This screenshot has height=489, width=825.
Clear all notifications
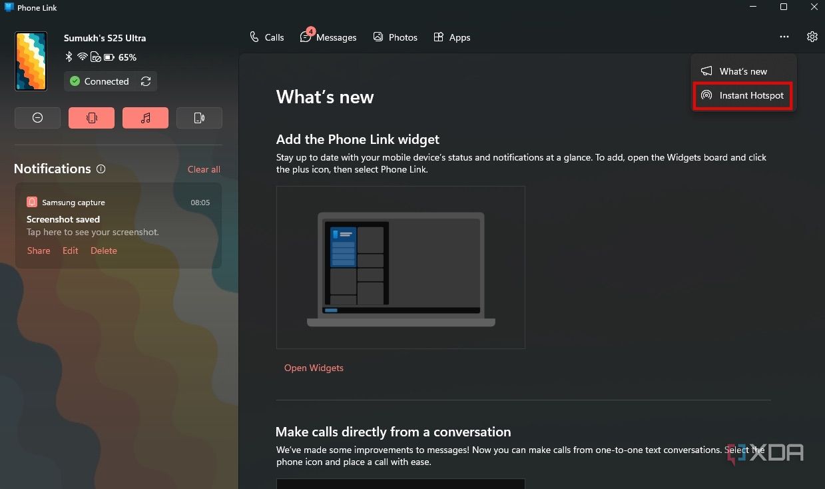204,169
